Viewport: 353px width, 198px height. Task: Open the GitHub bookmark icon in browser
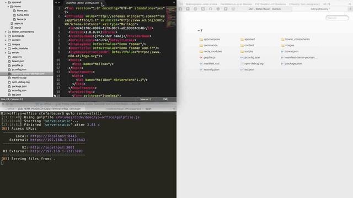pos(211,9)
